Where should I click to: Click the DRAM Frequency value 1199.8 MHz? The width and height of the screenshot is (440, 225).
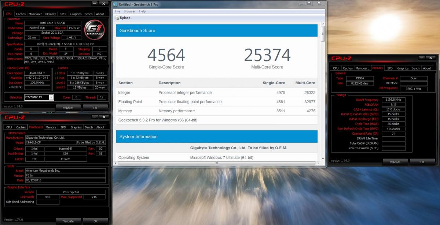(393, 100)
